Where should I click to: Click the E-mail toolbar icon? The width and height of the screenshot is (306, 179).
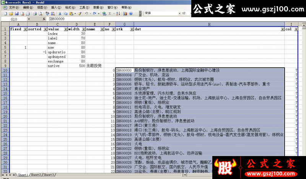tap(28, 13)
